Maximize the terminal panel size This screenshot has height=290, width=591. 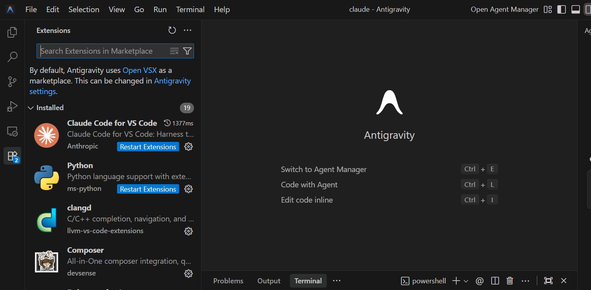(x=548, y=281)
